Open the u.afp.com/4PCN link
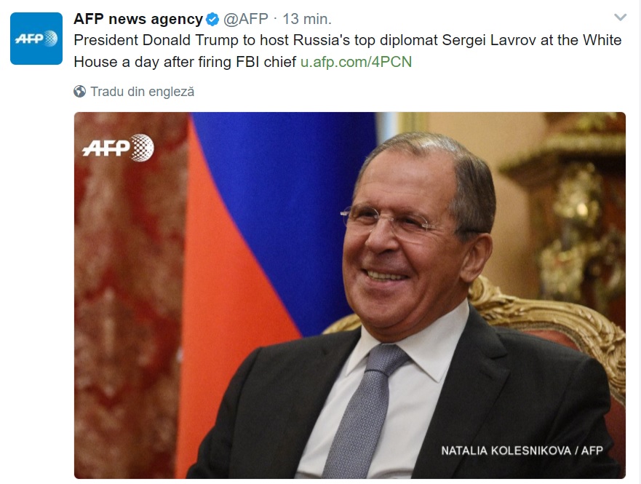Viewport: 641px width, 484px height. (356, 62)
